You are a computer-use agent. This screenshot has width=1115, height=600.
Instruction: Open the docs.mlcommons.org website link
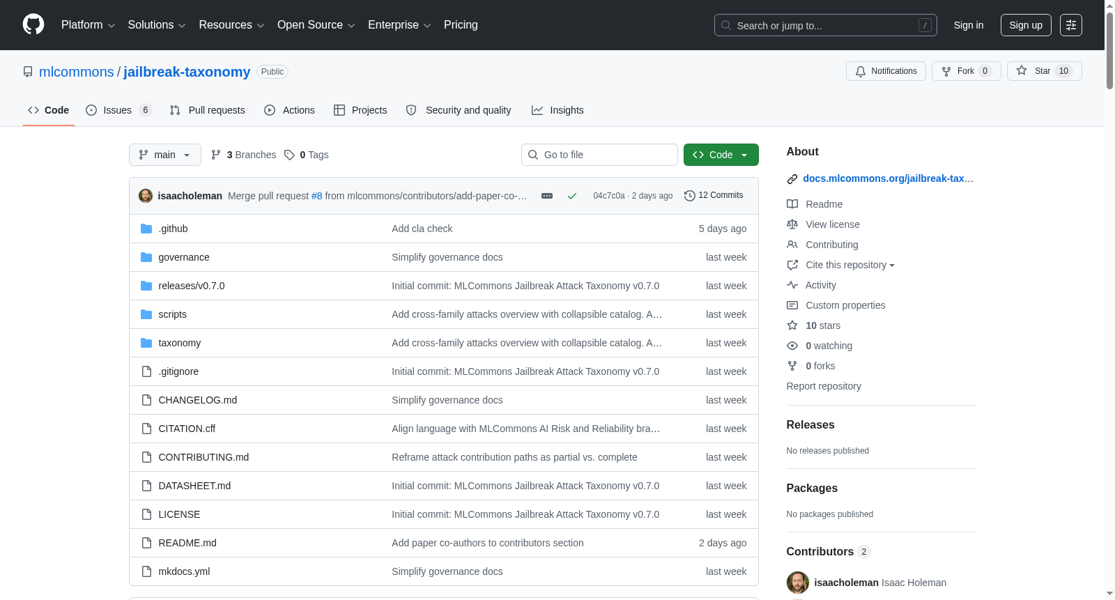889,178
